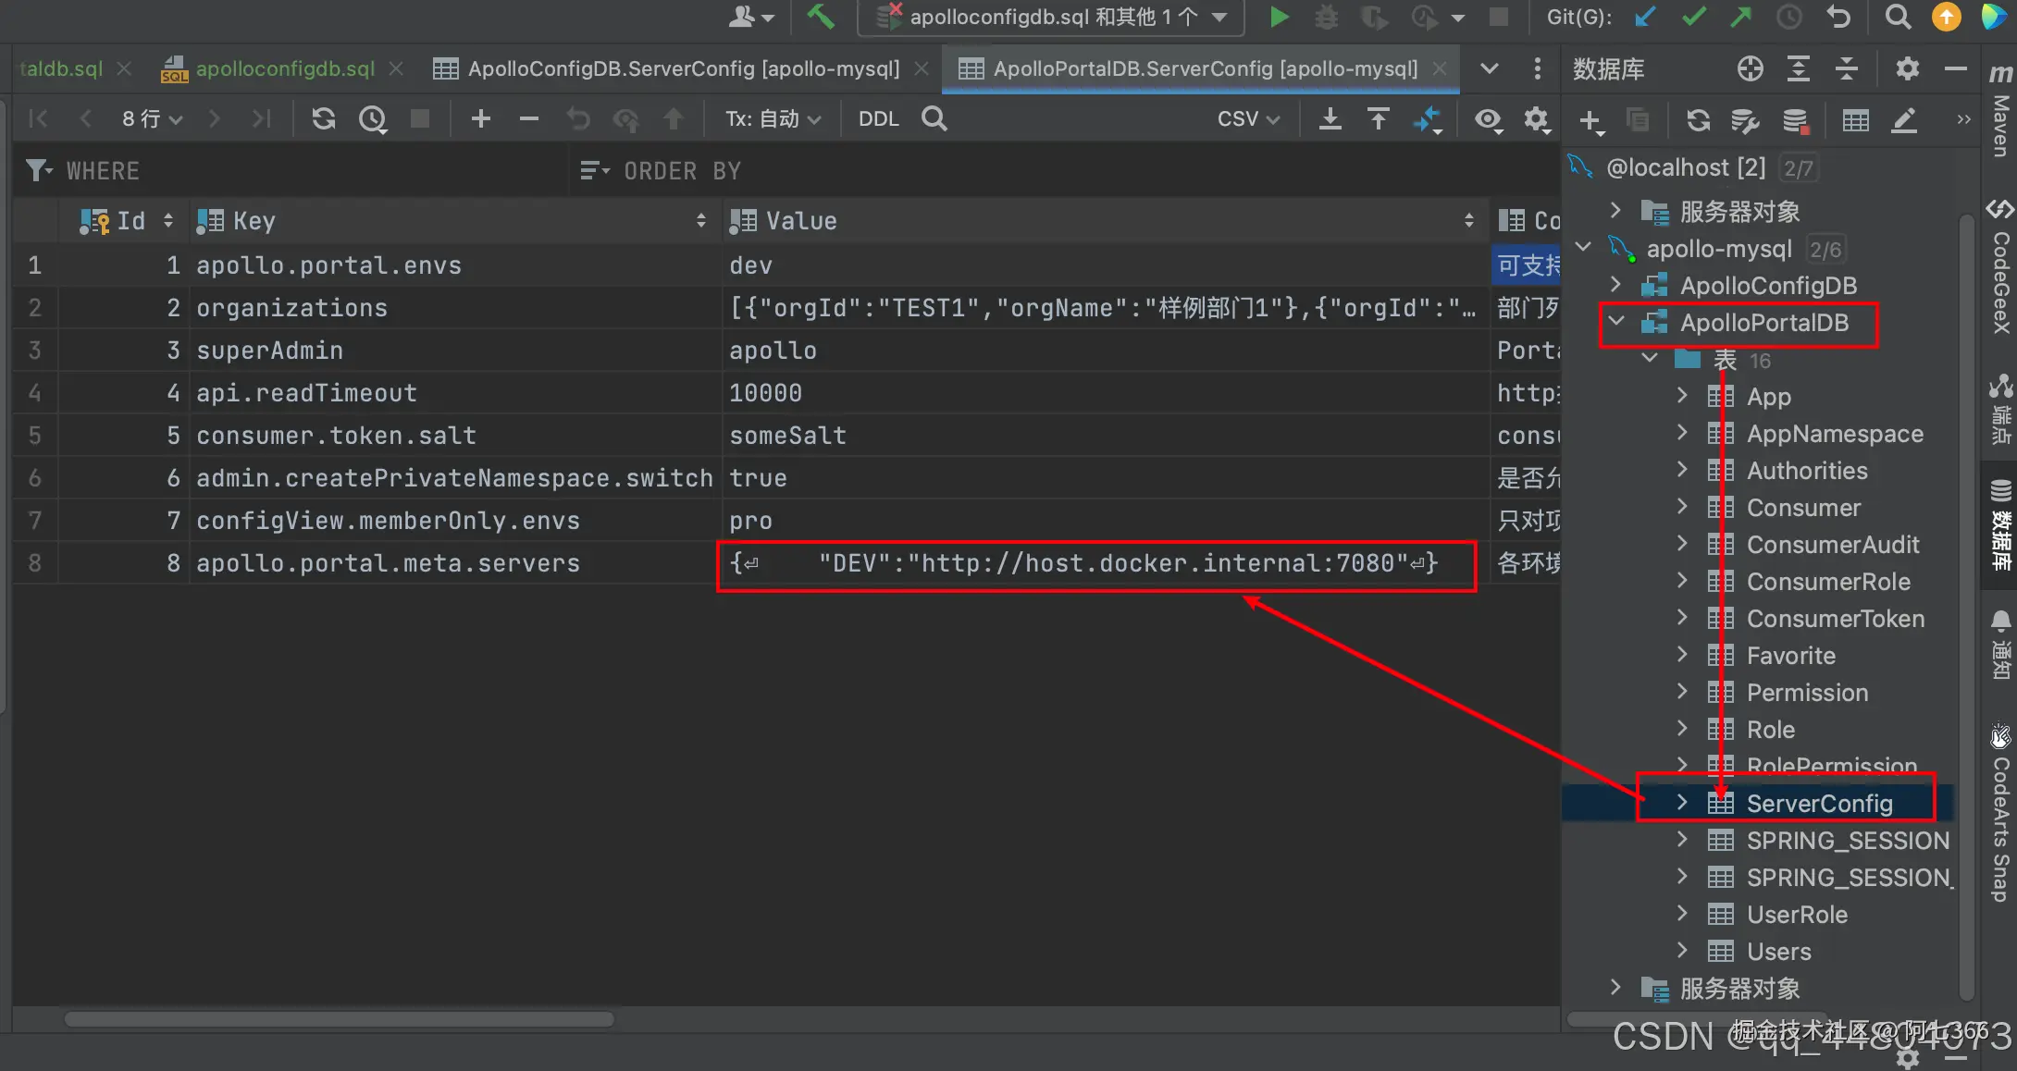2017x1071 pixels.
Task: Click the horizontal scrollbar below the table
Action: point(339,1019)
